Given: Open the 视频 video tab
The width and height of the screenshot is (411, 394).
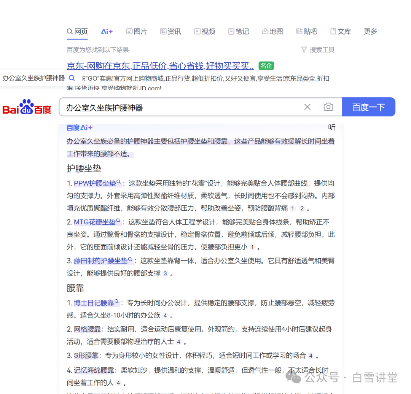Looking at the screenshot, I should [205, 32].
